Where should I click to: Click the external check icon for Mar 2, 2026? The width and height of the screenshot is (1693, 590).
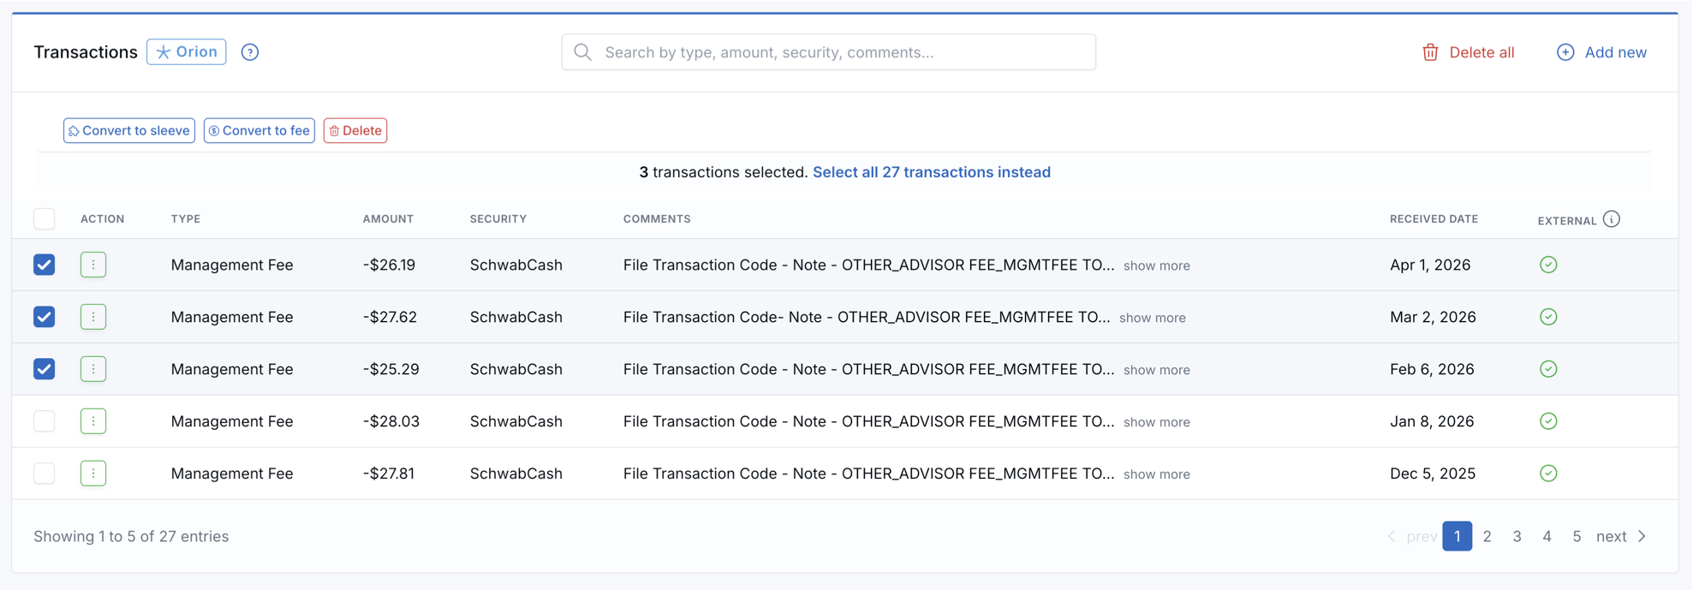1548,317
